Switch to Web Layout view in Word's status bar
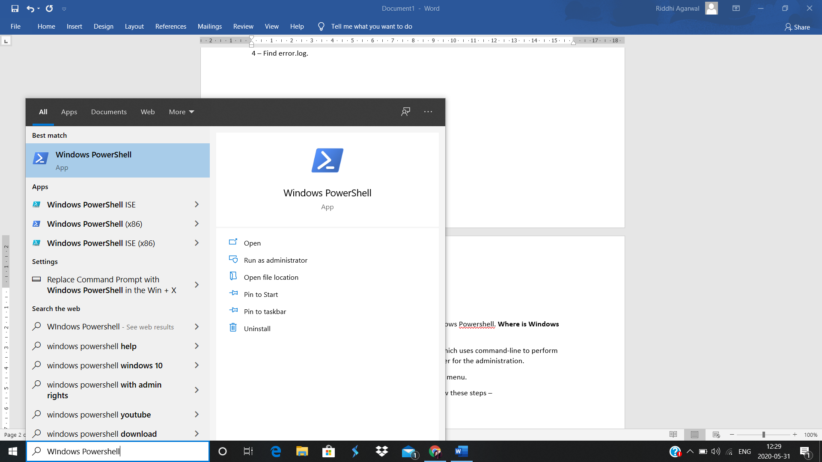 [716, 435]
